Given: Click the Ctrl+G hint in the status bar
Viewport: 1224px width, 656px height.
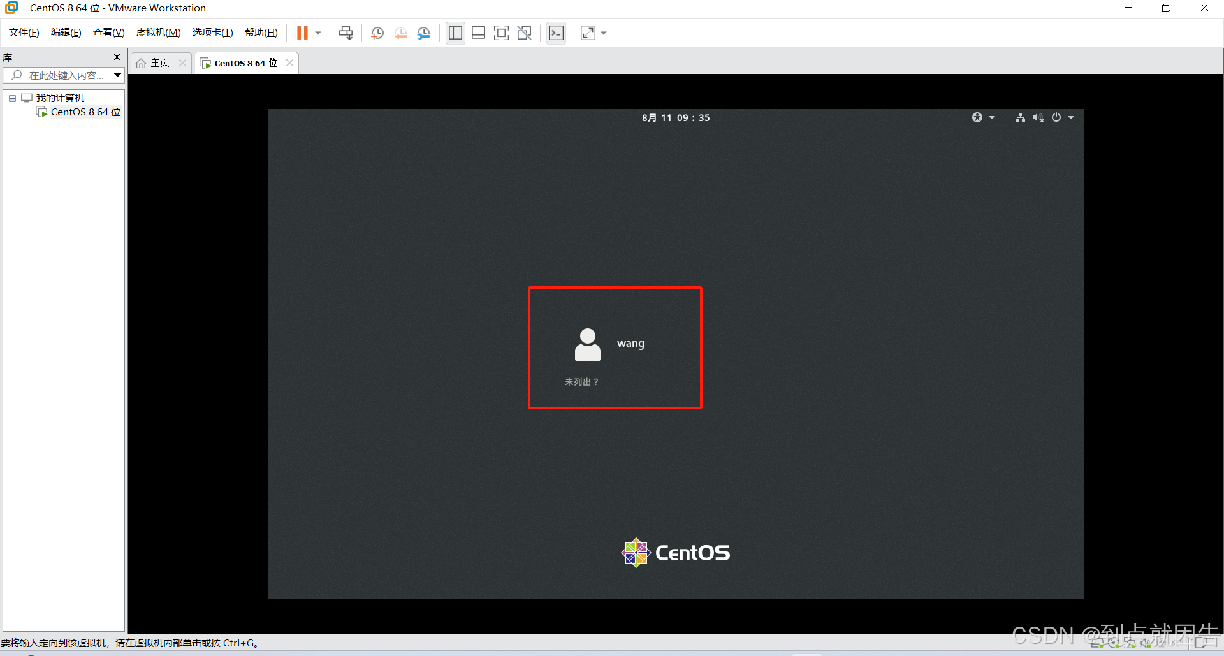Looking at the screenshot, I should [239, 643].
